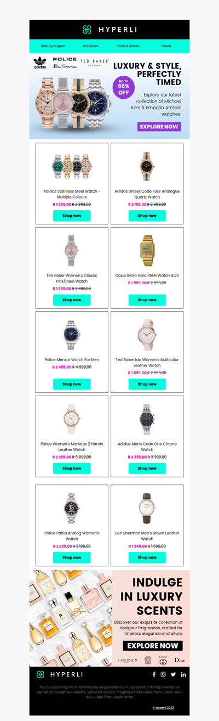This screenshot has height=721, width=219.
Task: Go to the Food & Drinks category
Action: 128,46
